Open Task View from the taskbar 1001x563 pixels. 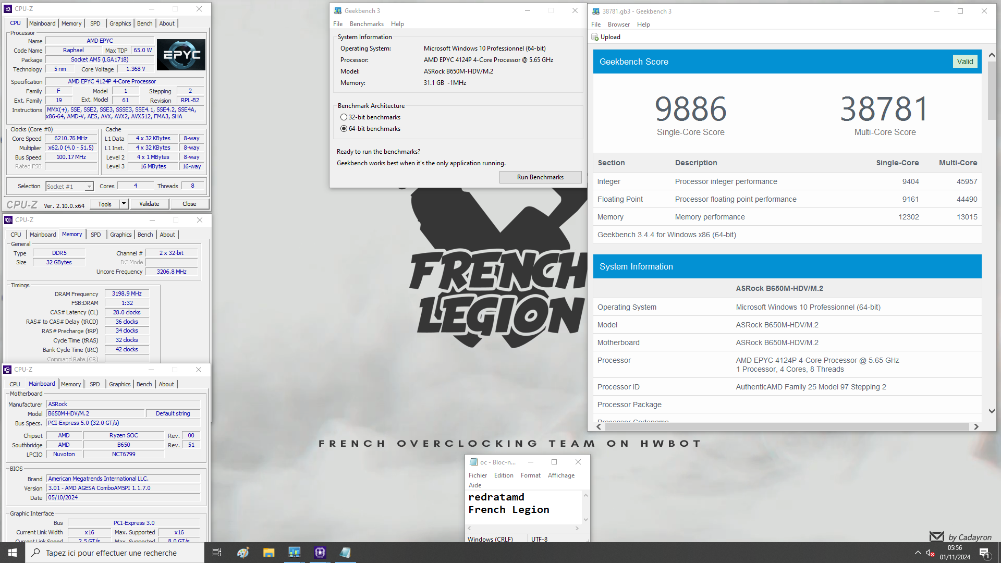(x=217, y=553)
